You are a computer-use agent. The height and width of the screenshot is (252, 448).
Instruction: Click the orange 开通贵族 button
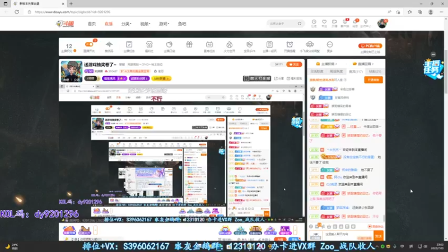tap(374, 80)
